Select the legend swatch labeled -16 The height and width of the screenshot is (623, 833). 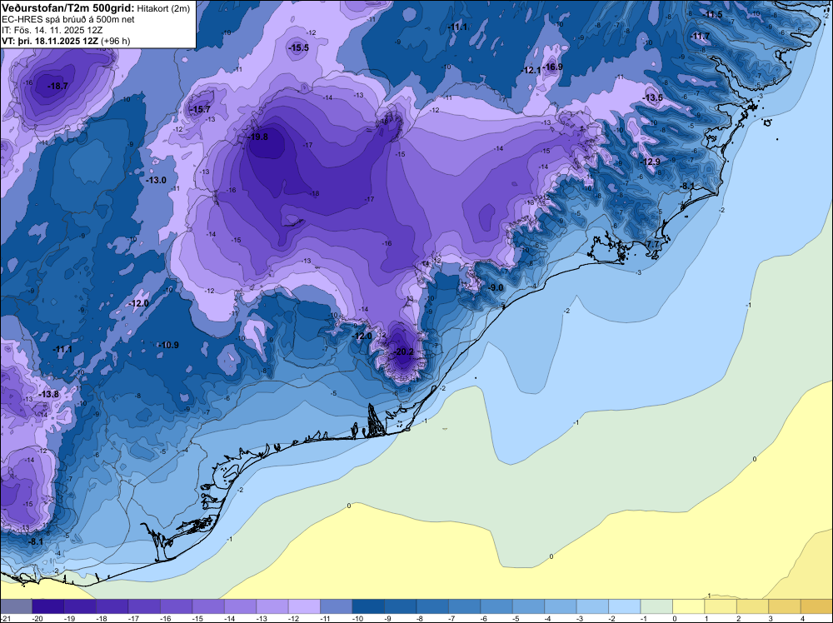(x=176, y=606)
